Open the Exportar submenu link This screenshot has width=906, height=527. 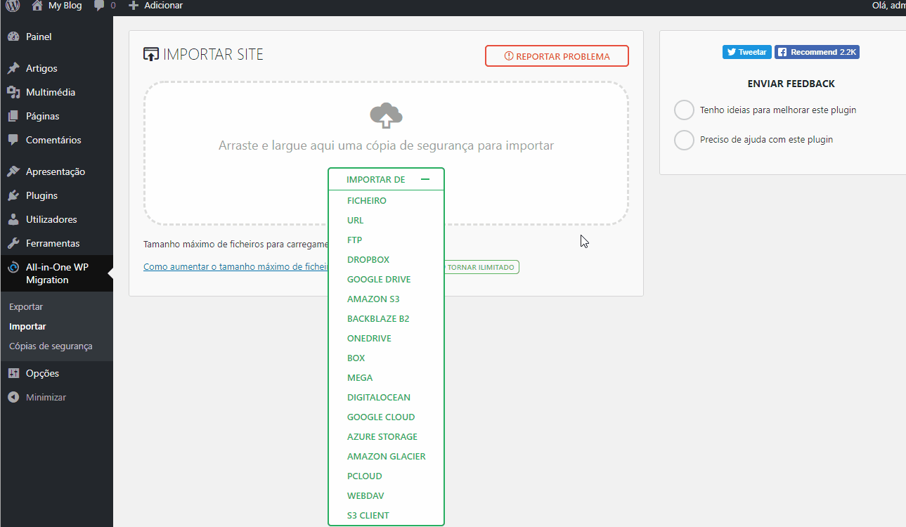pos(26,307)
